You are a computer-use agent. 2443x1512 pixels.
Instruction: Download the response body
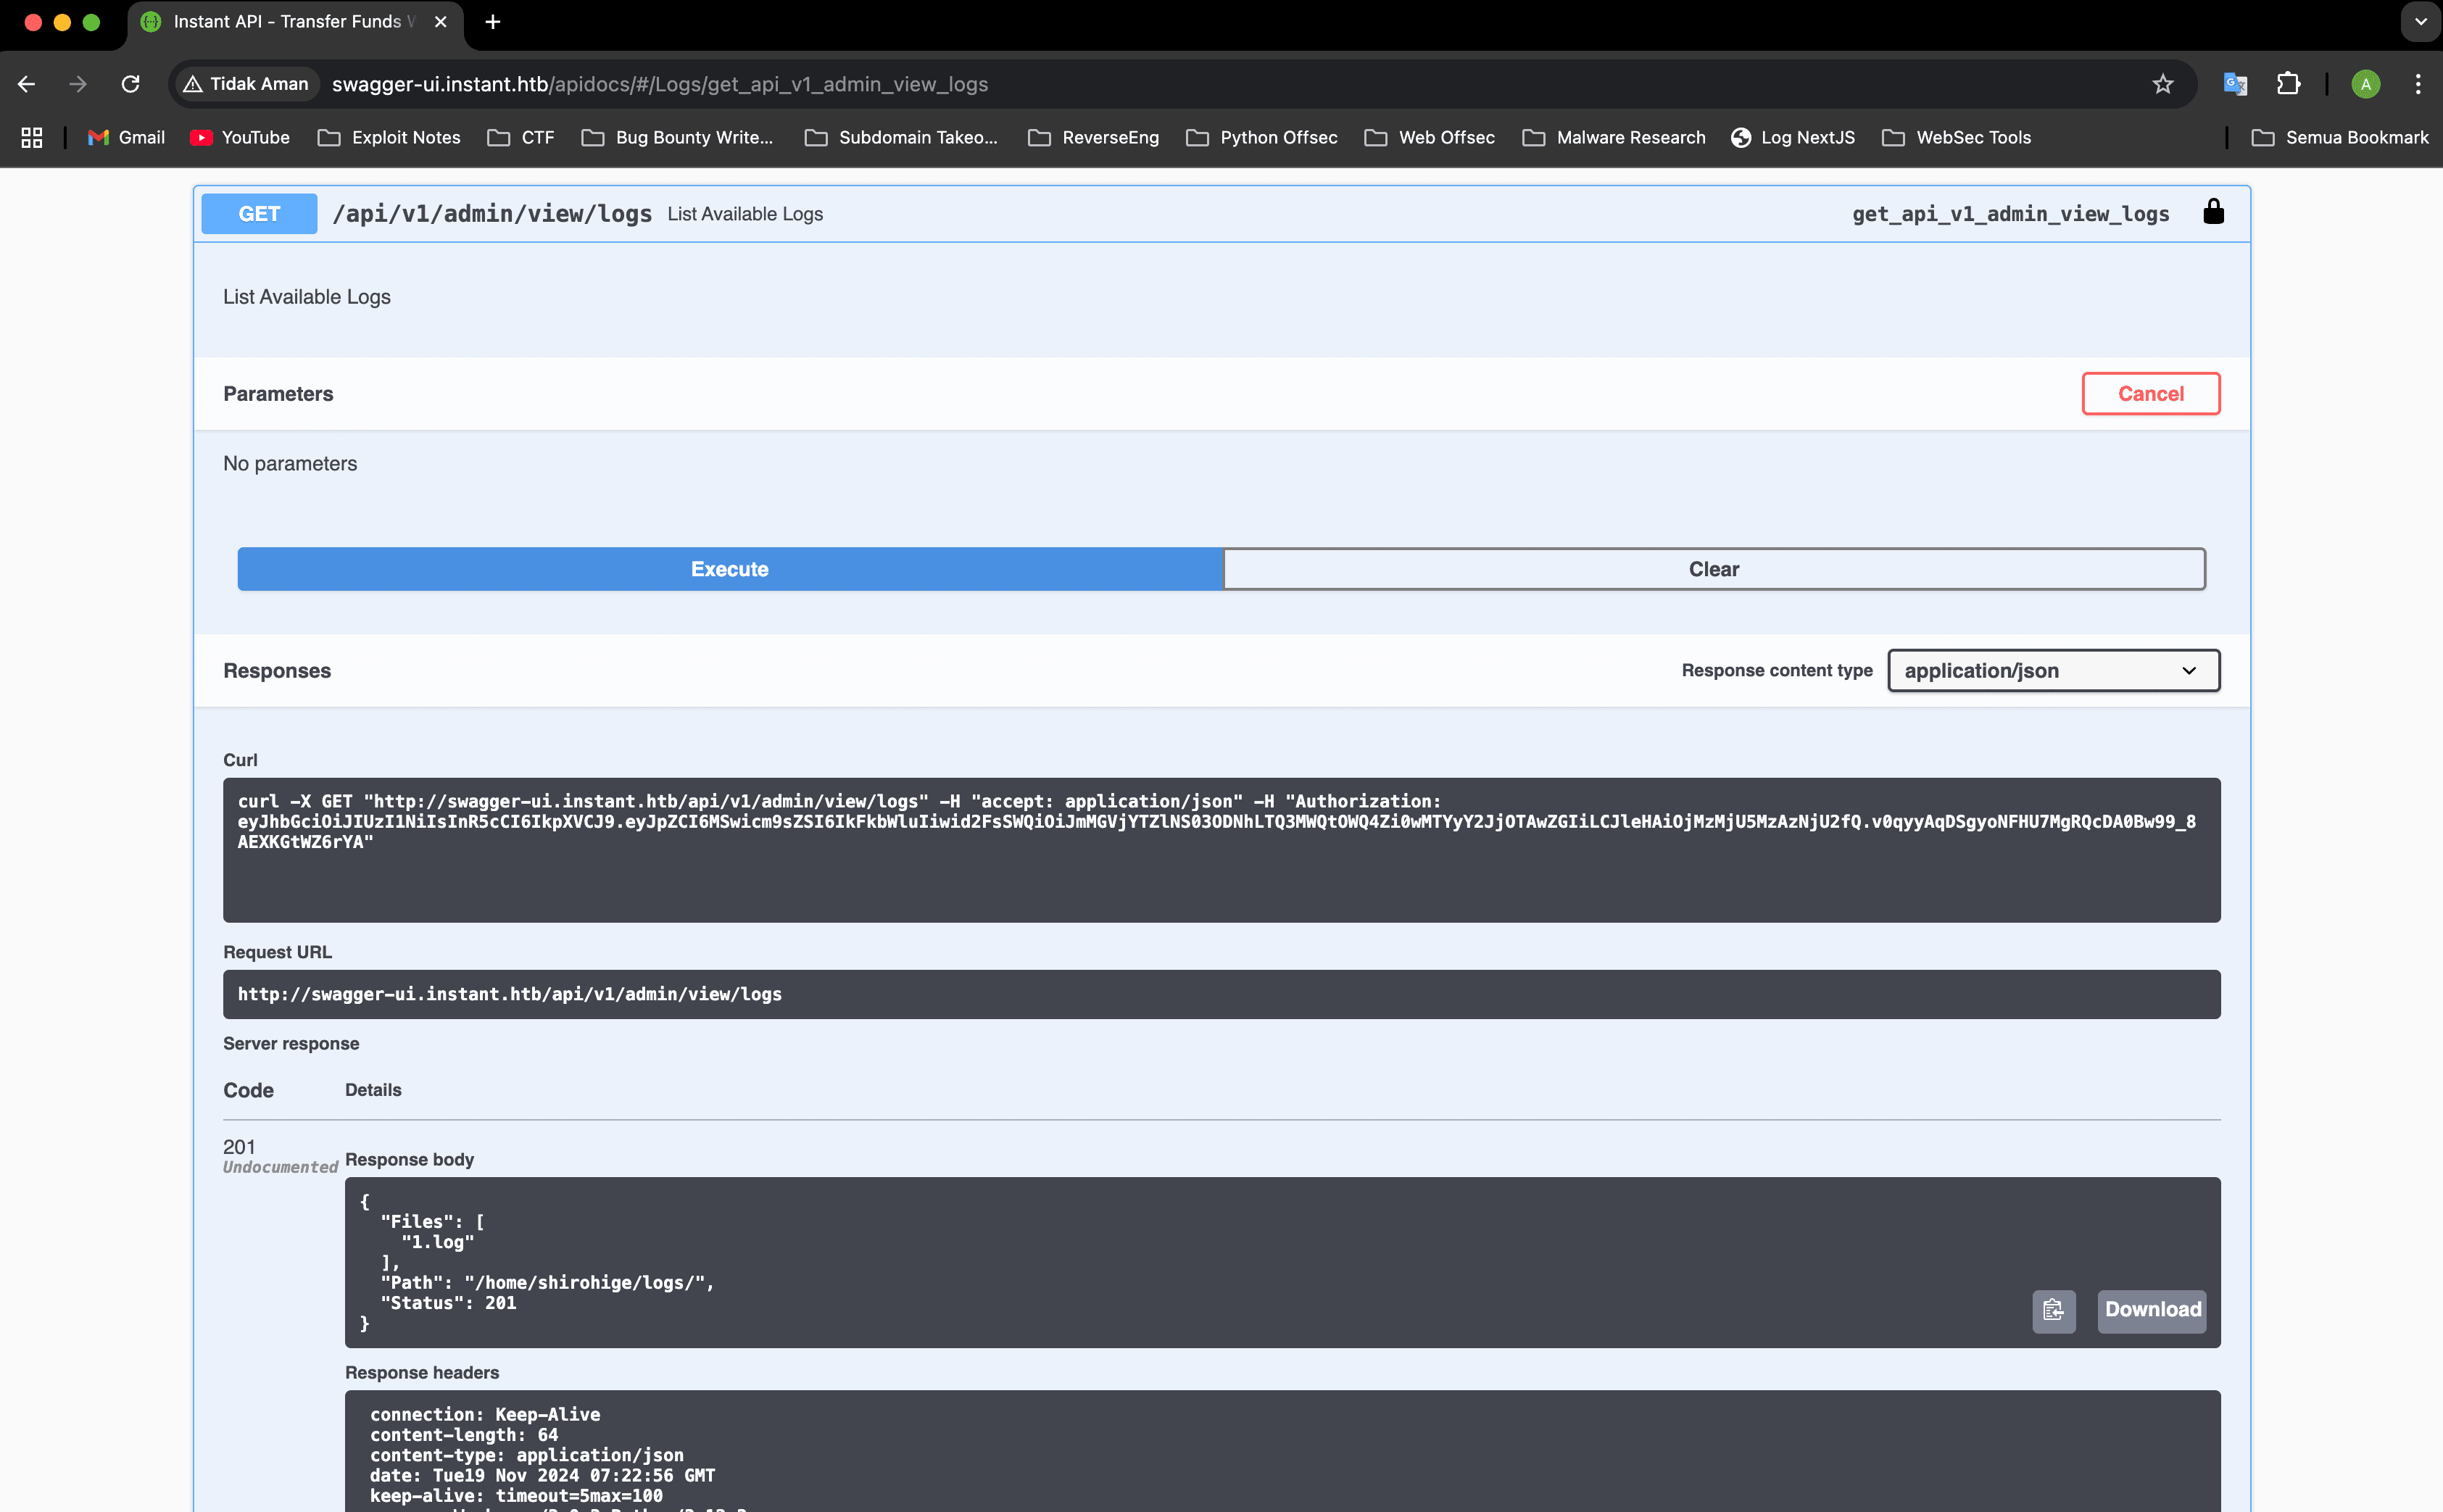[x=2152, y=1310]
